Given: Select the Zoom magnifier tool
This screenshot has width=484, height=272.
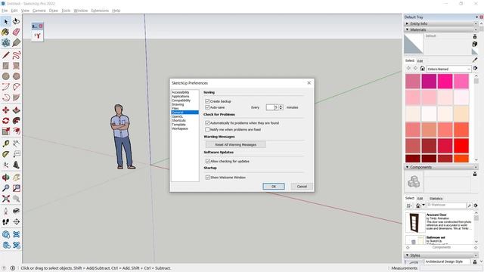Looking at the screenshot, I should [x=5, y=188].
